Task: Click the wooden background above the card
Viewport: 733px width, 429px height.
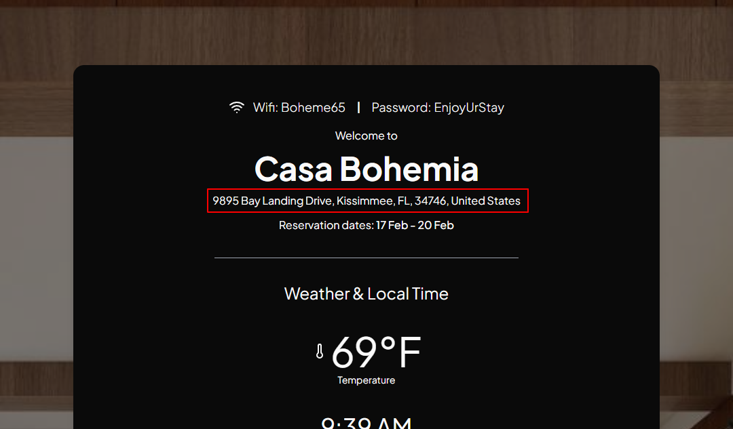Action: (366, 30)
